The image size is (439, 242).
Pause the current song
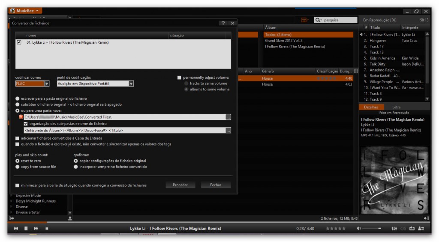pos(26,229)
